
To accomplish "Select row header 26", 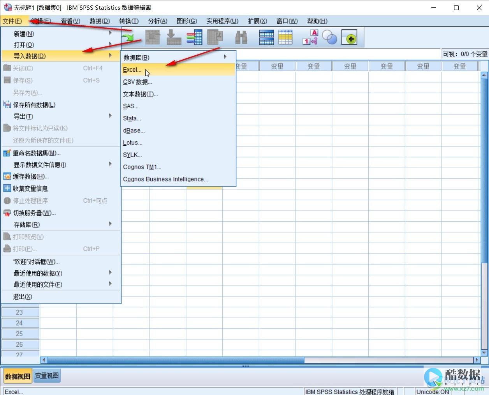I will click(x=19, y=344).
